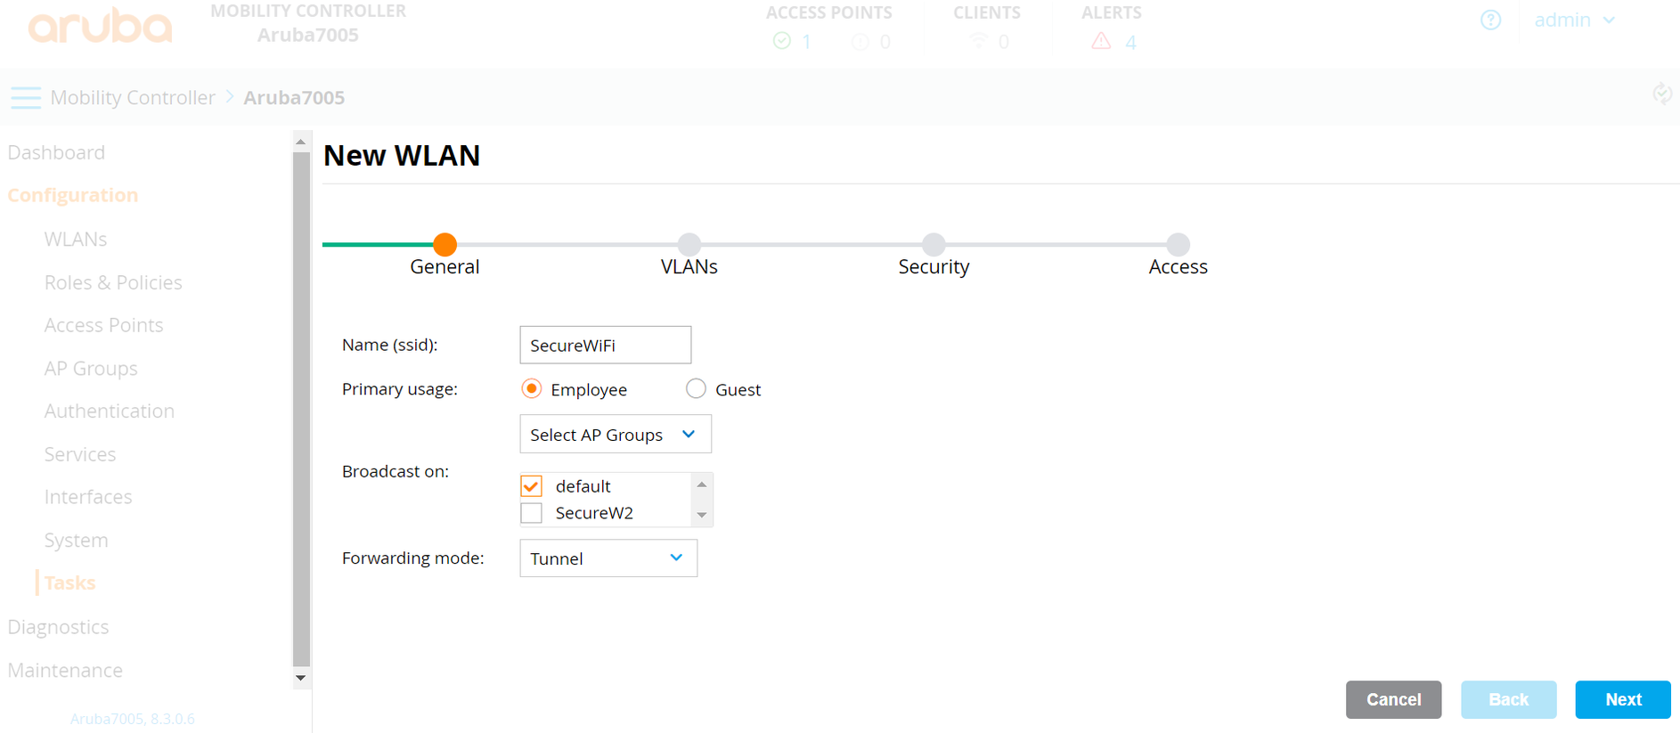This screenshot has width=1680, height=733.
Task: Select the Employee primary usage option
Action: (x=532, y=389)
